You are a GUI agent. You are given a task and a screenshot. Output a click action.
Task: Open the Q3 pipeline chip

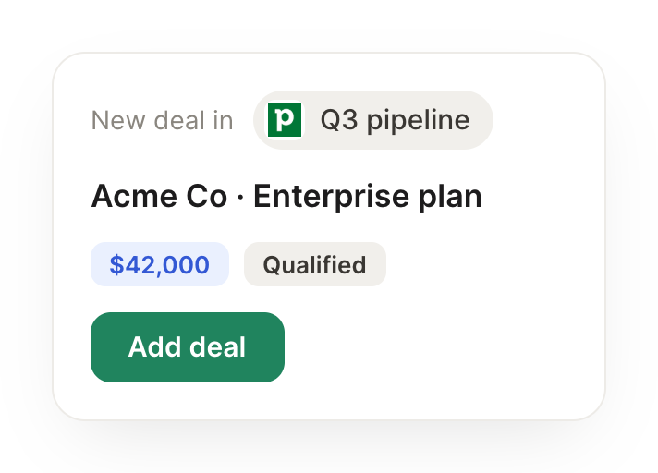373,120
